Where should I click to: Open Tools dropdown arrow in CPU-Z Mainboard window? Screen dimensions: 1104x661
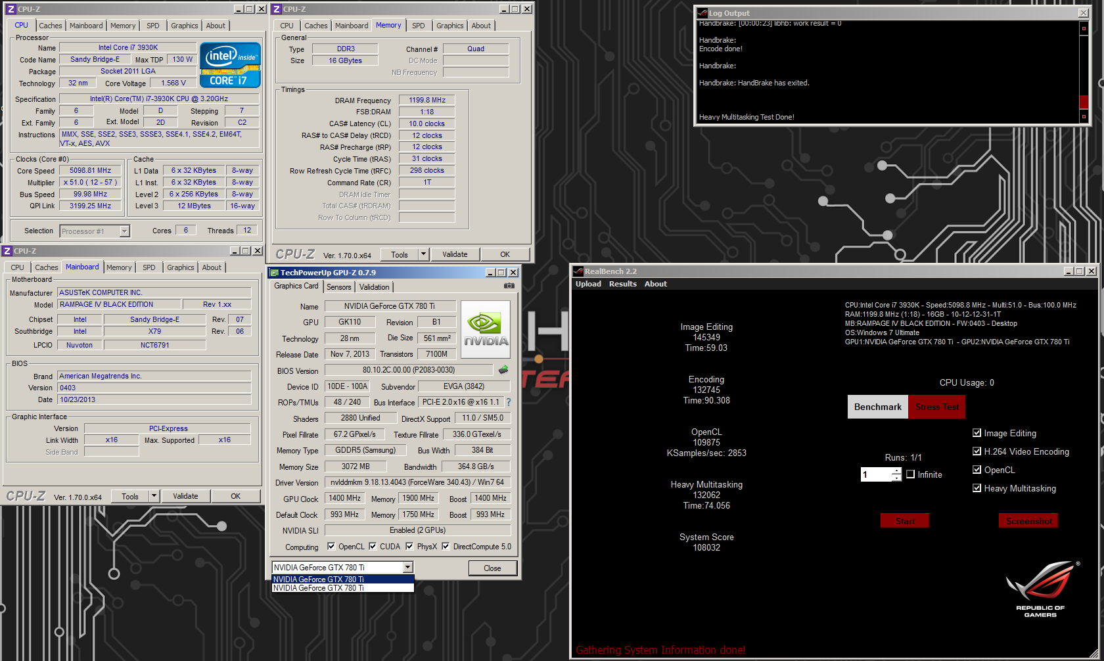[154, 496]
